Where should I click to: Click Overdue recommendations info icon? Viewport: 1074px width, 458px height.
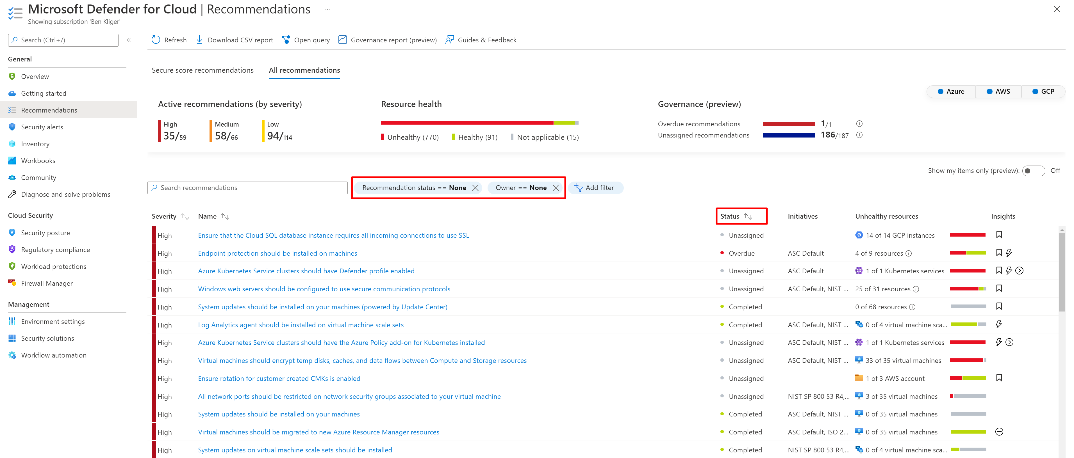(859, 124)
